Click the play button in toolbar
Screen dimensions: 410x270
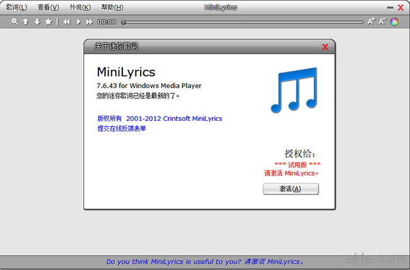pos(78,22)
